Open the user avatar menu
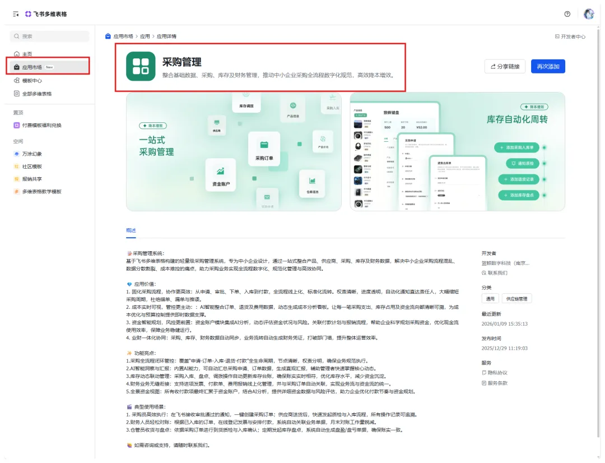 click(589, 14)
